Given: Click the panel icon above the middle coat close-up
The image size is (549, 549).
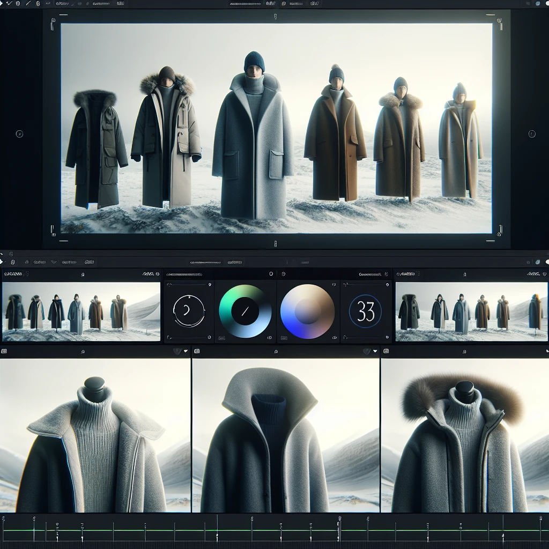Looking at the screenshot, I should 197,351.
